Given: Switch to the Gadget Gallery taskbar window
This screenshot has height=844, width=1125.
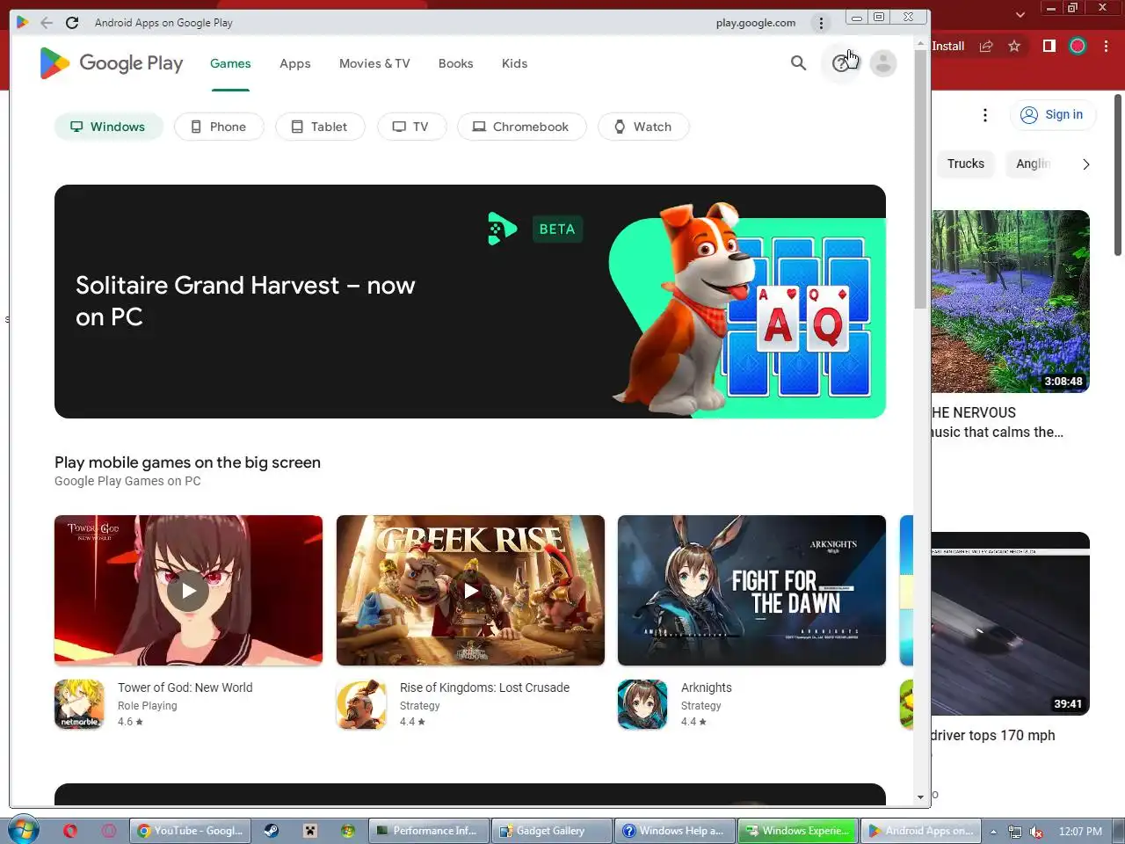Looking at the screenshot, I should pos(551,831).
